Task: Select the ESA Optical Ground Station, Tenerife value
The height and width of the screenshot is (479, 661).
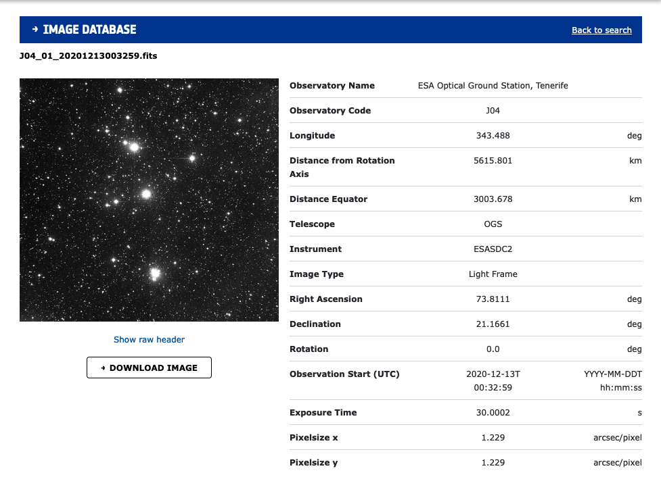Action: click(493, 86)
